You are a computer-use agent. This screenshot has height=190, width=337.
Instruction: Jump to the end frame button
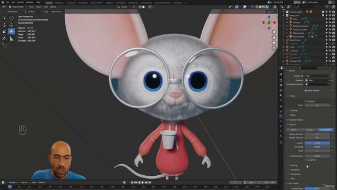pos(150,183)
